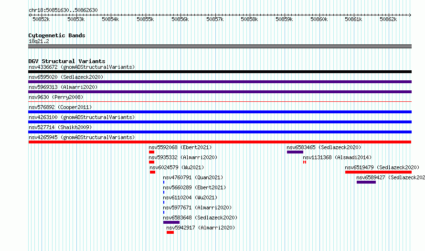This screenshot has width=425, height=251.
Task: Open nsv5977671 (Almarri2020) label
Action: 197,207
